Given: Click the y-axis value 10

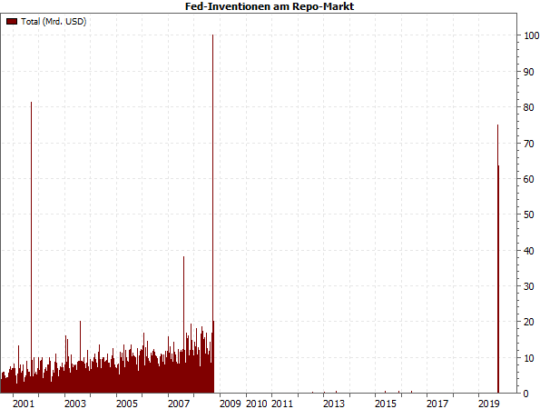Looking at the screenshot, I should point(528,358).
